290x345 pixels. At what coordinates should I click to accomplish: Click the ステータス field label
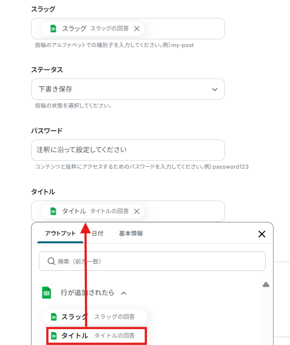47,70
